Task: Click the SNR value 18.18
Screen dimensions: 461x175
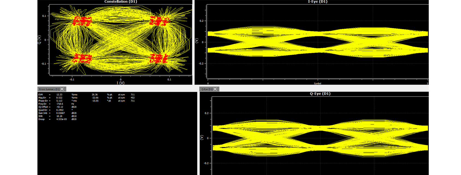Action: click(x=59, y=116)
